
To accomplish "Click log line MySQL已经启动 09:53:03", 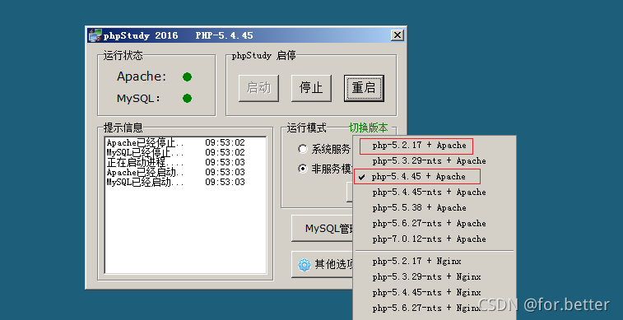I will point(175,183).
